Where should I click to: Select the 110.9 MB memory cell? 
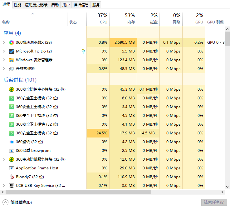pyautogui.click(x=123, y=177)
